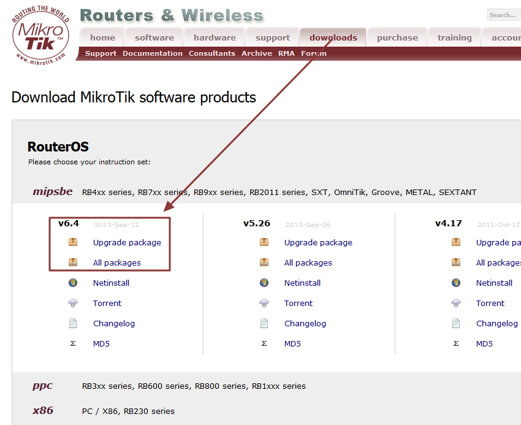Image resolution: width=521 pixels, height=425 pixels.
Task: Open the purchase tab
Action: pos(397,37)
